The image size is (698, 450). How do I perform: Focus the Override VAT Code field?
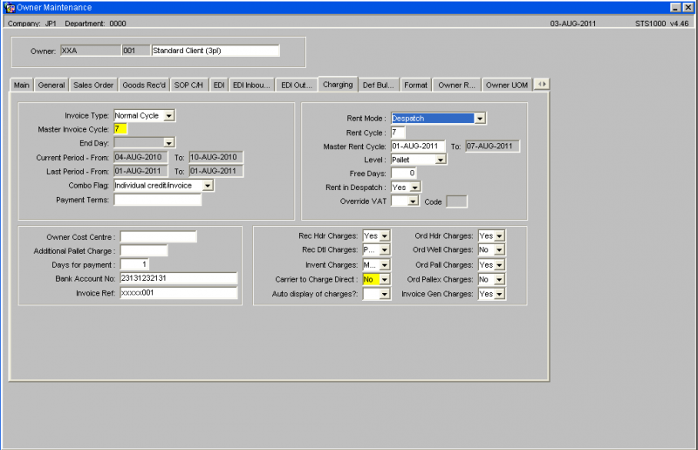pyautogui.click(x=456, y=201)
